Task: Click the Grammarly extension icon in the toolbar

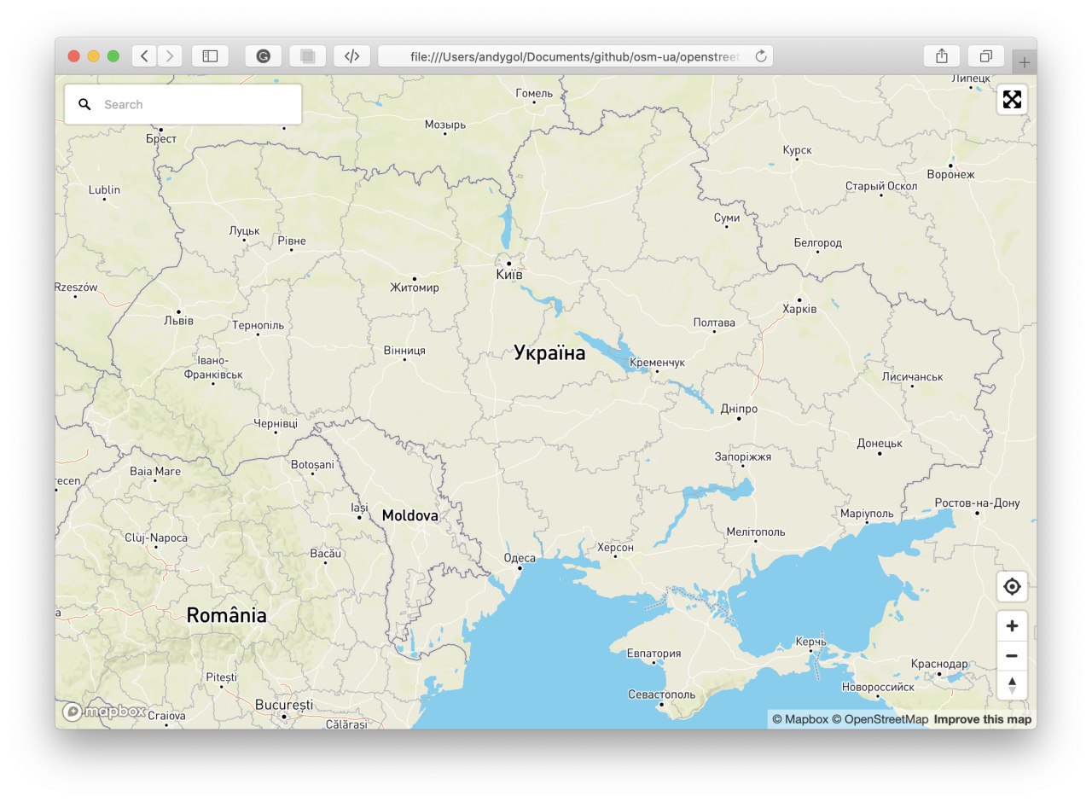Action: [x=264, y=56]
